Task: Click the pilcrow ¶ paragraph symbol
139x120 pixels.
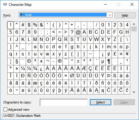Action: (x=109, y=62)
